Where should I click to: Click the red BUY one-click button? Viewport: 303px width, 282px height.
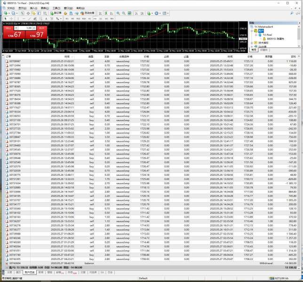click(42, 28)
